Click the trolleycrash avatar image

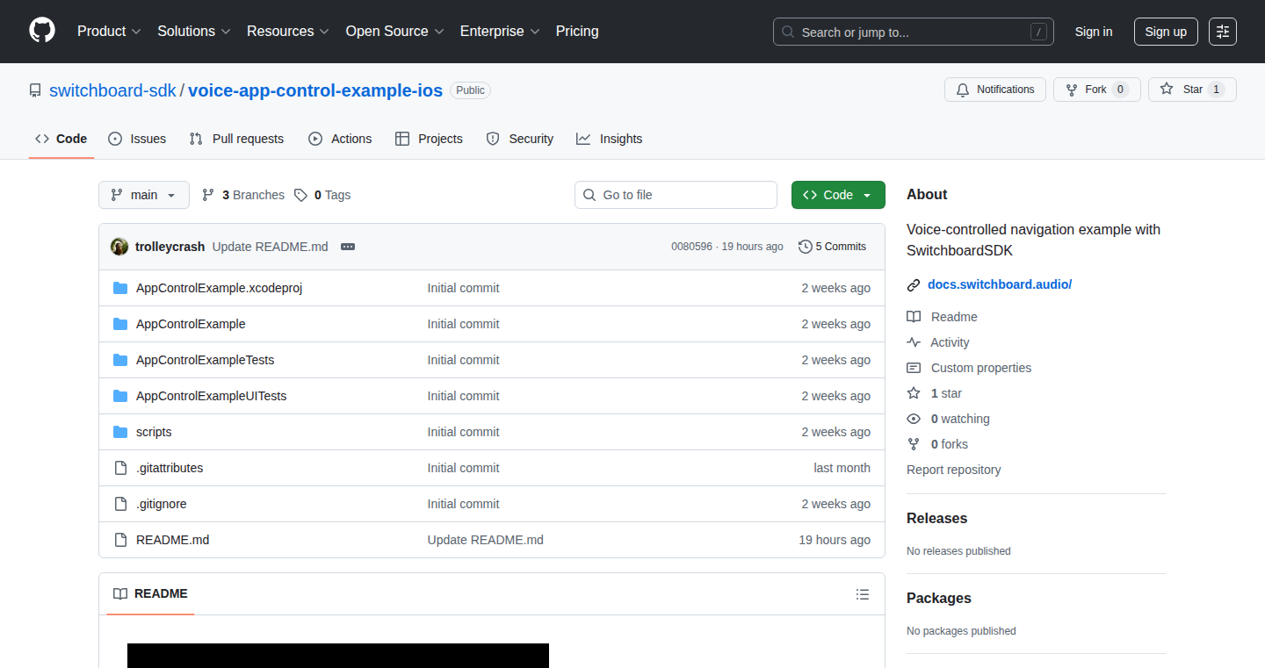(119, 247)
